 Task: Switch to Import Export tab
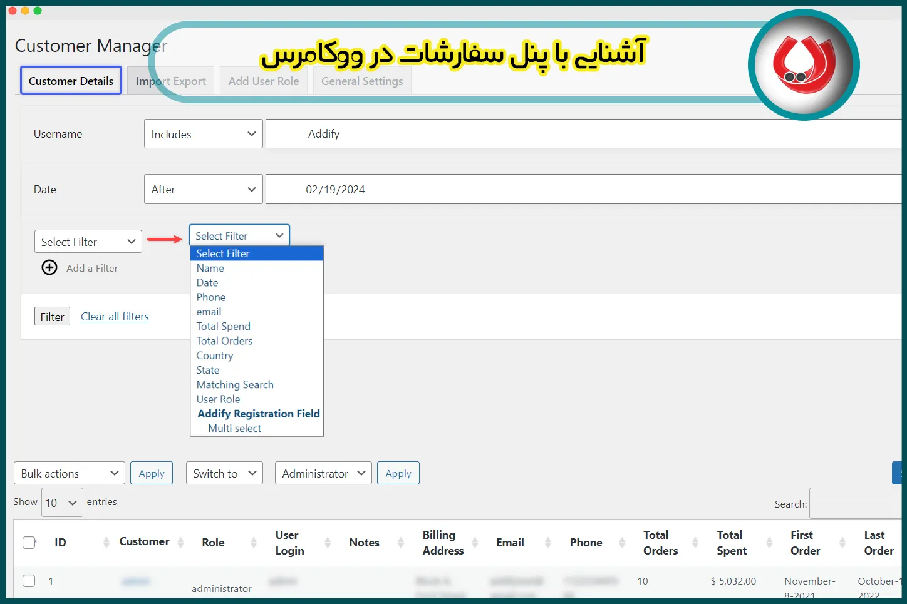pyautogui.click(x=171, y=81)
